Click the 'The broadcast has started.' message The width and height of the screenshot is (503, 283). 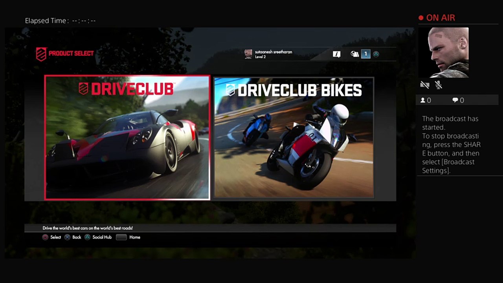pyautogui.click(x=450, y=123)
